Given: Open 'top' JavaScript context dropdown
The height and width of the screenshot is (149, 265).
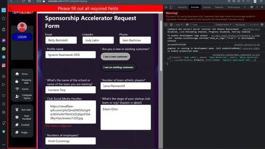Looking at the screenshot, I should (x=179, y=25).
